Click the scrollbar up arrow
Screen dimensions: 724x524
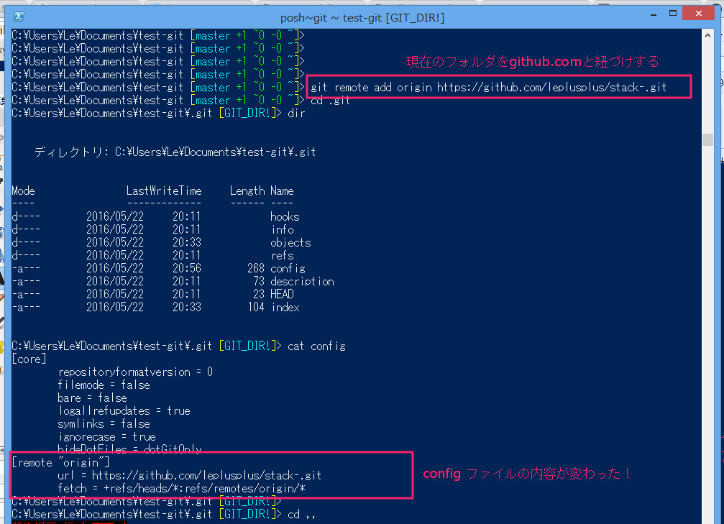708,35
